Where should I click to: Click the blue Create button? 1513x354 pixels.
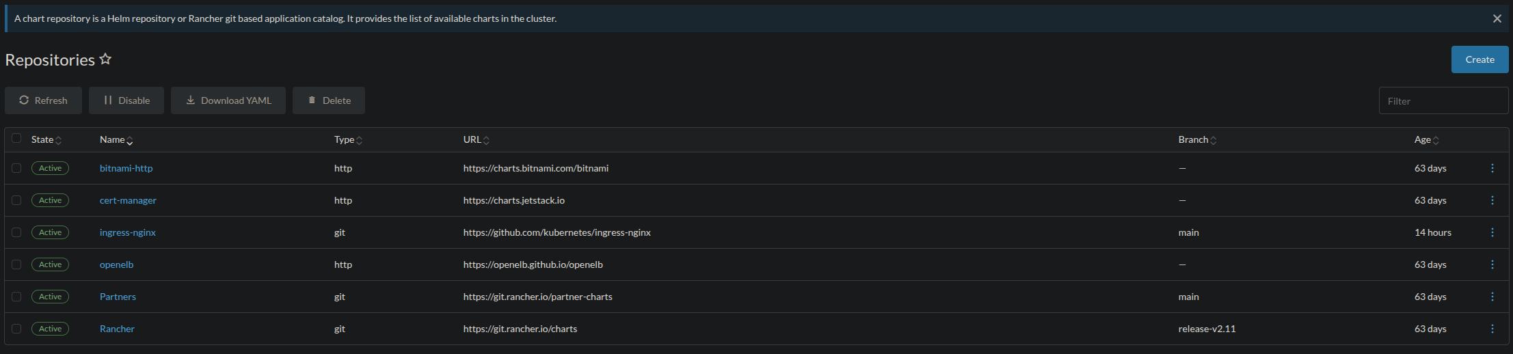pyautogui.click(x=1479, y=59)
